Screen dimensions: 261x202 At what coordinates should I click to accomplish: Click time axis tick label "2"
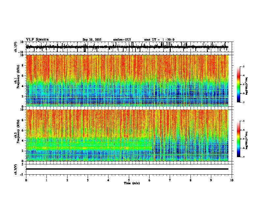point(67,180)
